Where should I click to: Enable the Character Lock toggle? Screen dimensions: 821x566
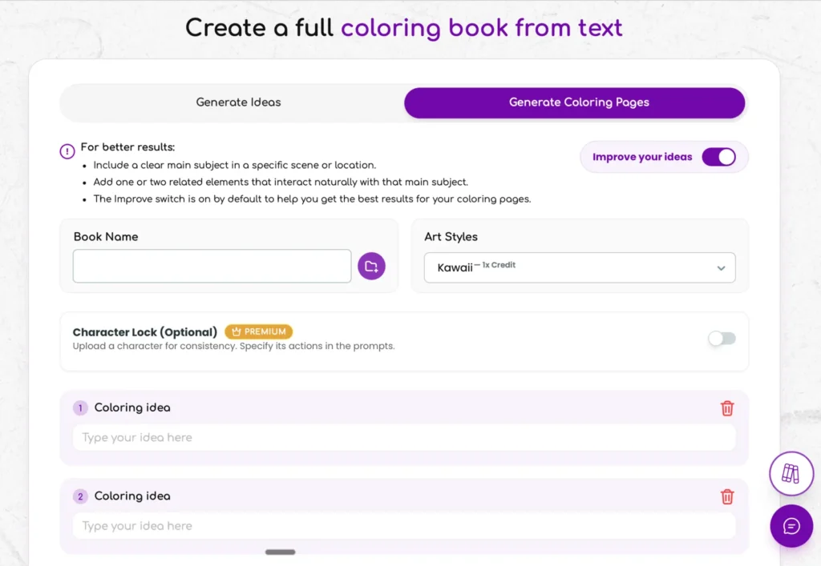[x=722, y=339]
